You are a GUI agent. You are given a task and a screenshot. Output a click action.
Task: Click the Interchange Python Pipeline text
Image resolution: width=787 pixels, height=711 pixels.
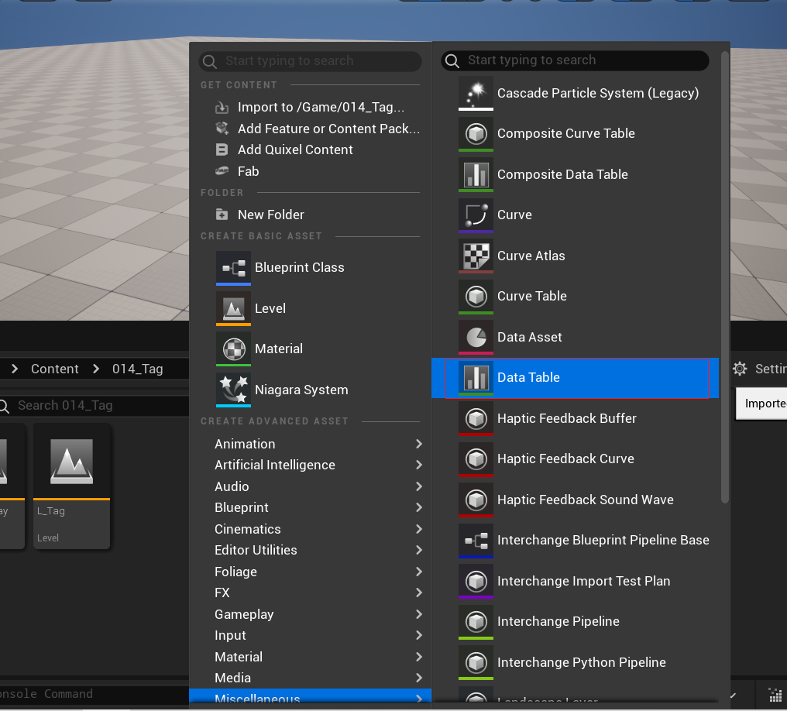point(581,662)
